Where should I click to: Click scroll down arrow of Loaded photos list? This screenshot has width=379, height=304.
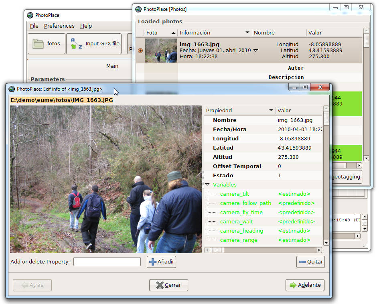pos(366,158)
